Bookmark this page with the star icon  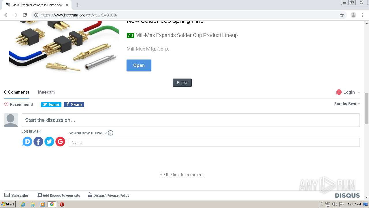(x=342, y=15)
